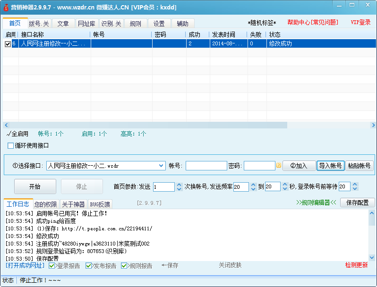The width and height of the screenshot is (377, 287).
Task: Open the 选择接口 interface dropdown
Action: [x=161, y=166]
